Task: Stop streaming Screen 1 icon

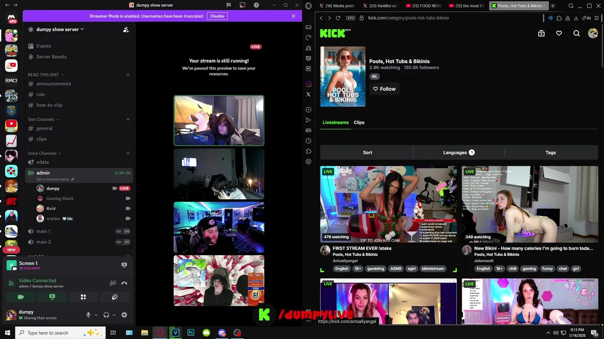Action: coord(124,265)
